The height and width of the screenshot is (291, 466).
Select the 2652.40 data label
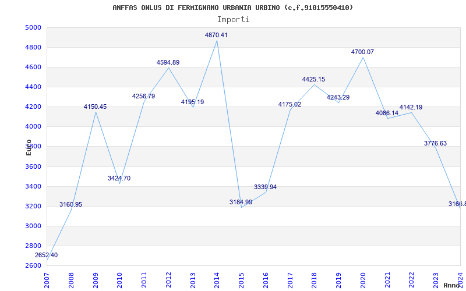coord(47,255)
